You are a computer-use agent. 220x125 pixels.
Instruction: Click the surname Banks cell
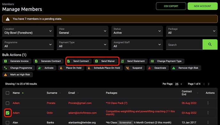coord(51,122)
